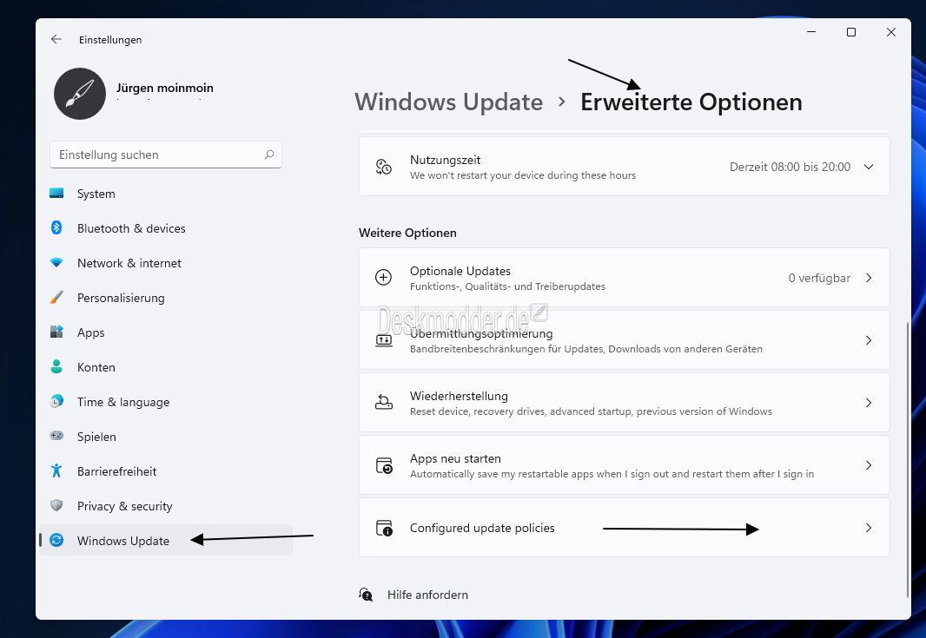Click the Wiederherstellung title

coord(459,396)
